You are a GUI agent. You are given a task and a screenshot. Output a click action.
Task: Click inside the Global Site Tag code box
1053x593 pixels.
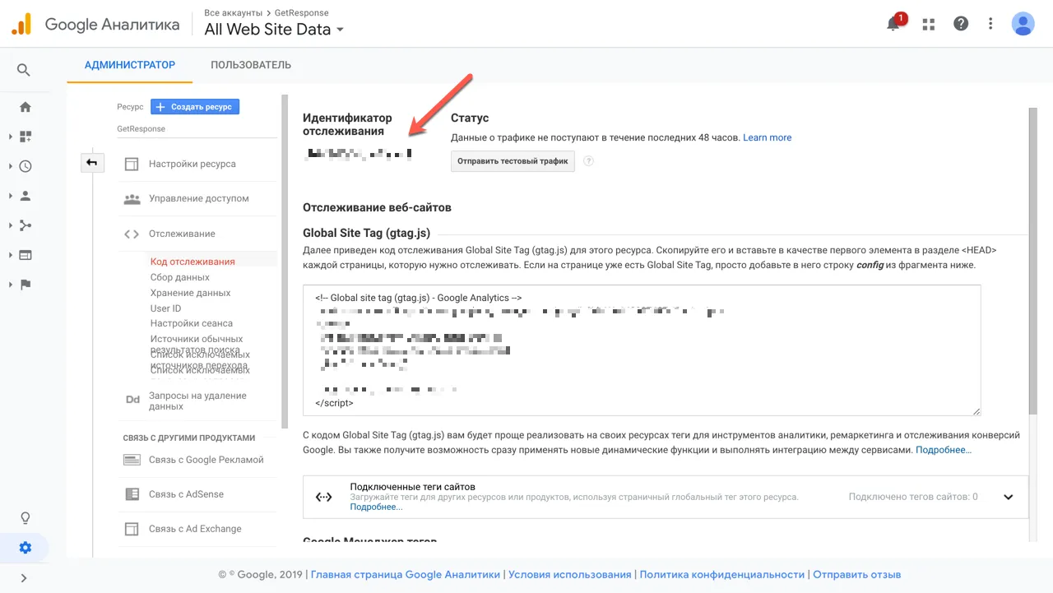coord(642,350)
